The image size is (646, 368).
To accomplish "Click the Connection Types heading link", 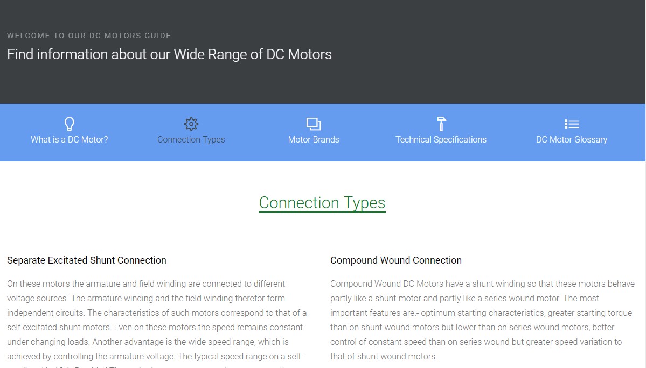I will [322, 203].
